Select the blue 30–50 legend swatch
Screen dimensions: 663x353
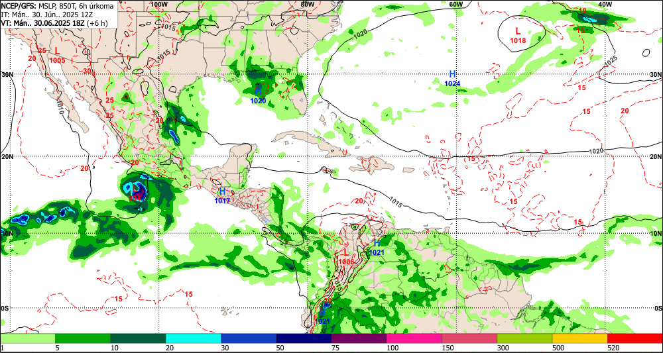249,338
